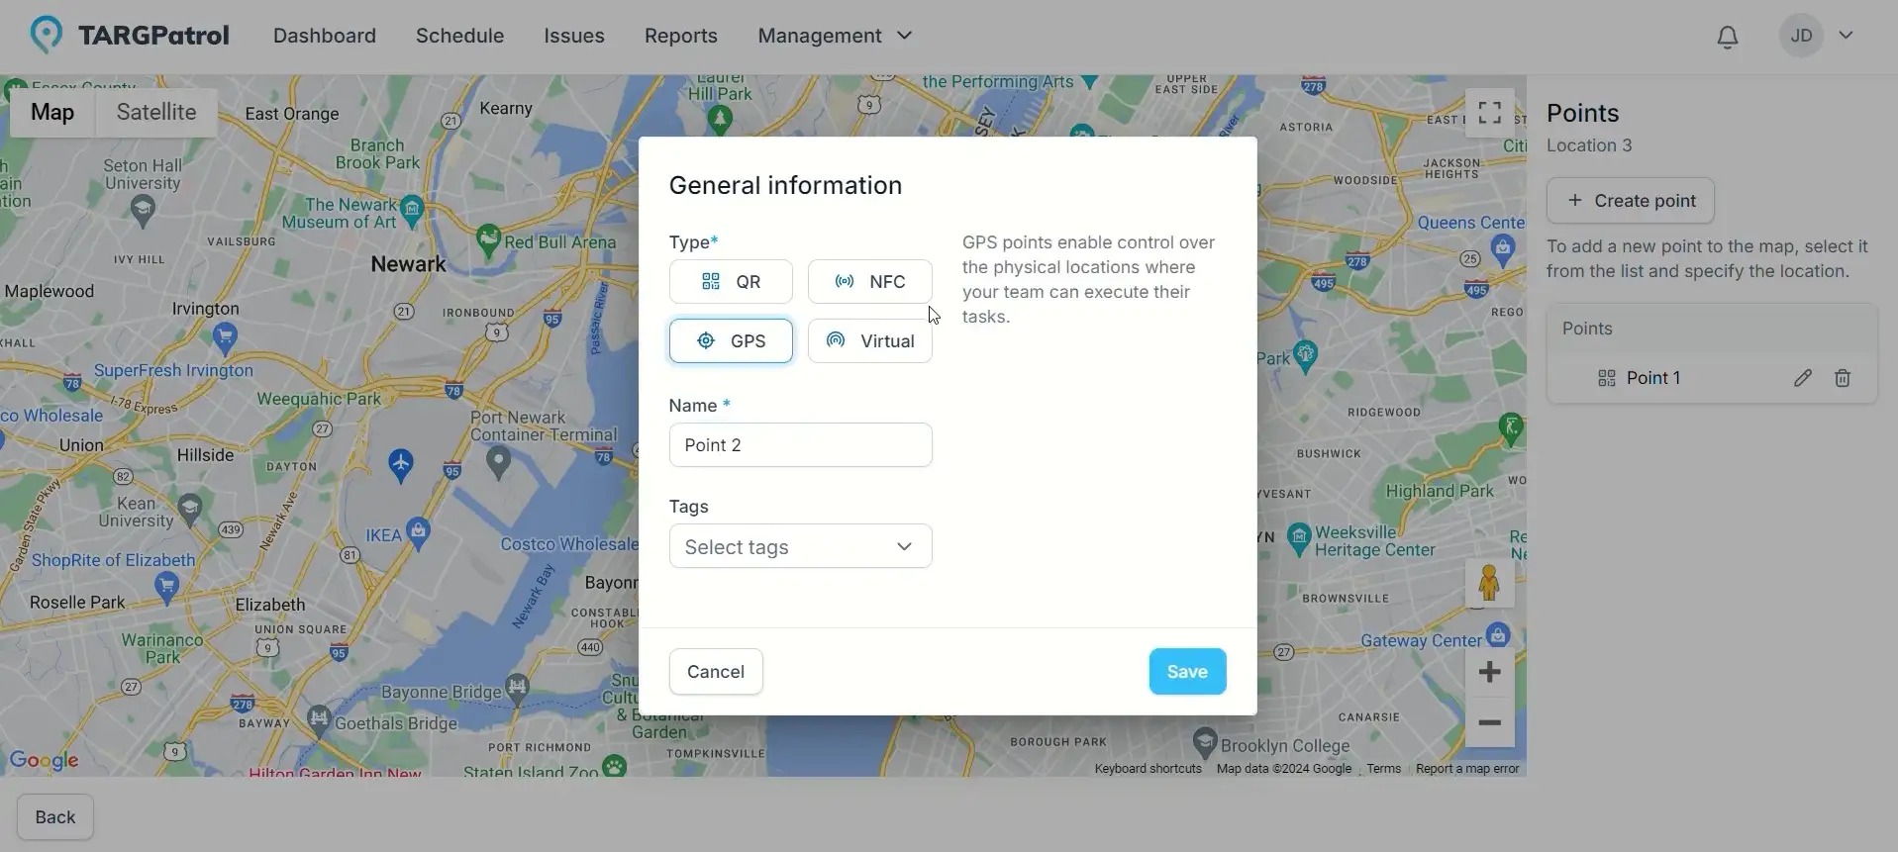Click the Red Bull Arena marker
The image size is (1898, 852).
(x=487, y=238)
